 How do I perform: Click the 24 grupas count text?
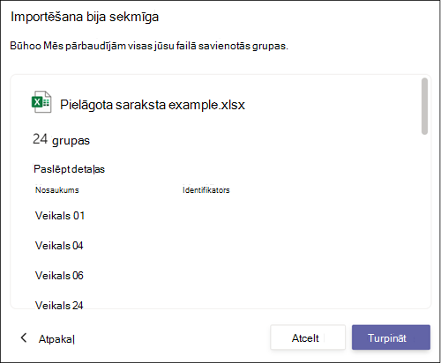coord(61,140)
